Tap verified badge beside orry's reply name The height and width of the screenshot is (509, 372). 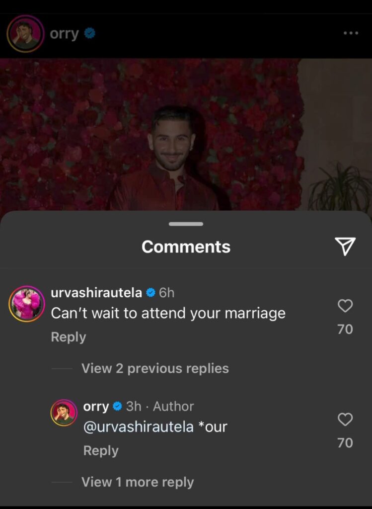(x=117, y=407)
